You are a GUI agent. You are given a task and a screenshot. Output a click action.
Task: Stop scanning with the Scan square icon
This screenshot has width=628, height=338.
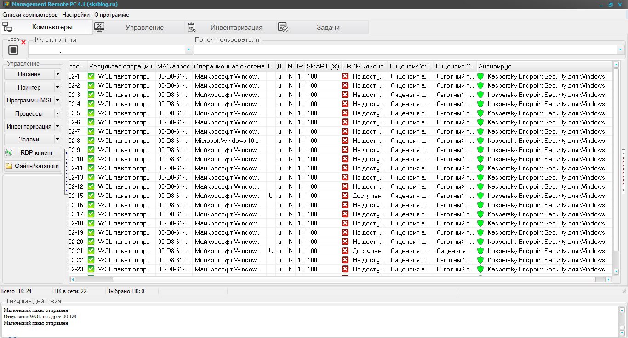pyautogui.click(x=13, y=50)
